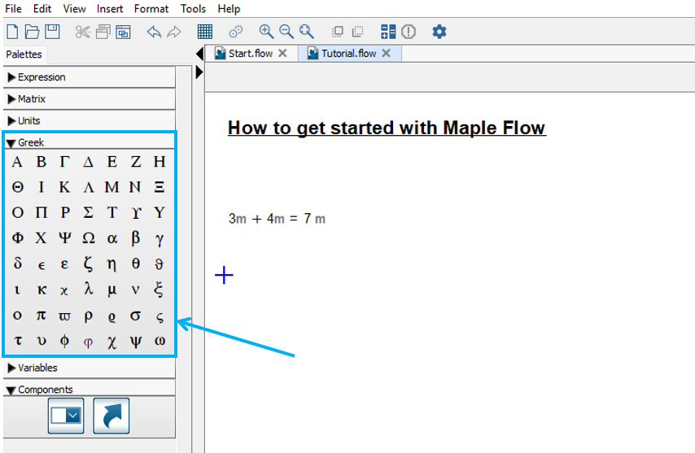Click the exclamation mark circle icon

point(409,32)
